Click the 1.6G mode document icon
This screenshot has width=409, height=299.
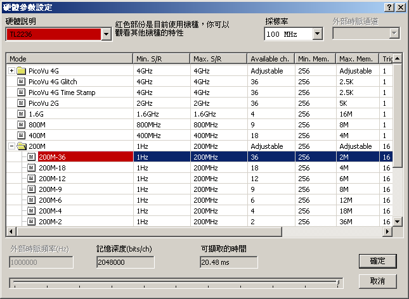tap(21, 113)
